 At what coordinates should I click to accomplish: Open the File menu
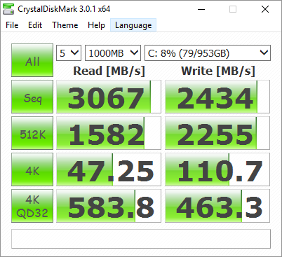click(x=12, y=25)
